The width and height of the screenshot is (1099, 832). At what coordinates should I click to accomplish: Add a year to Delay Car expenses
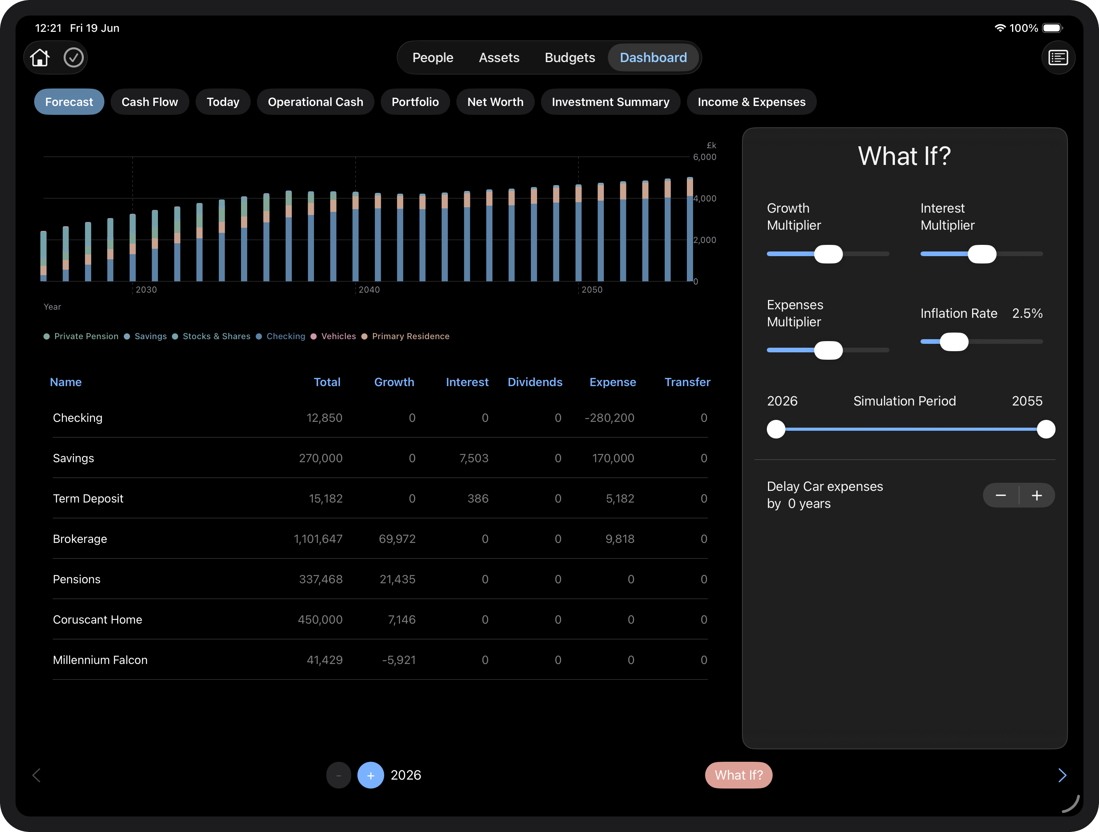click(1037, 496)
